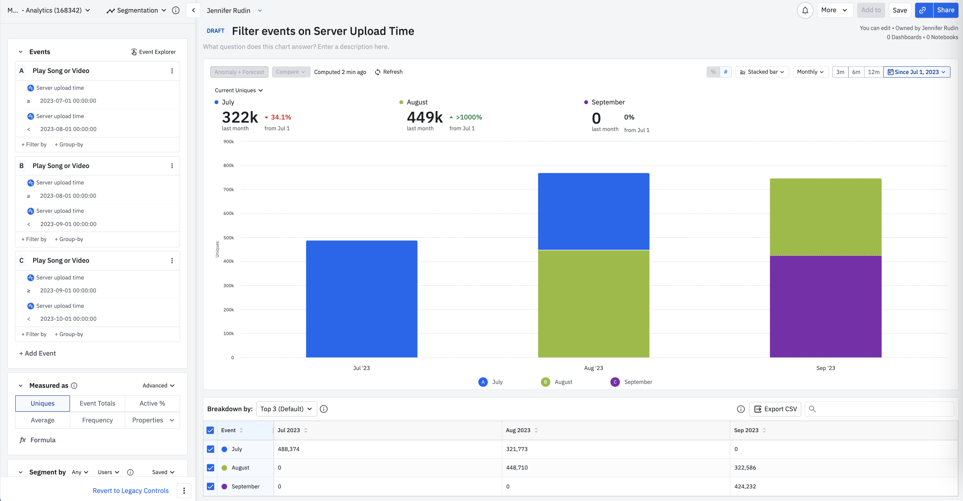Uncheck the September row checkbox
963x501 pixels.
click(x=210, y=486)
